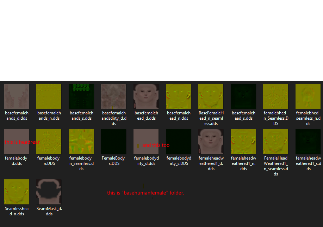Image resolution: width=323 pixels, height=227 pixels.
Task: Select the femalebody_n_seamless.dds icon
Action: click(x=81, y=142)
